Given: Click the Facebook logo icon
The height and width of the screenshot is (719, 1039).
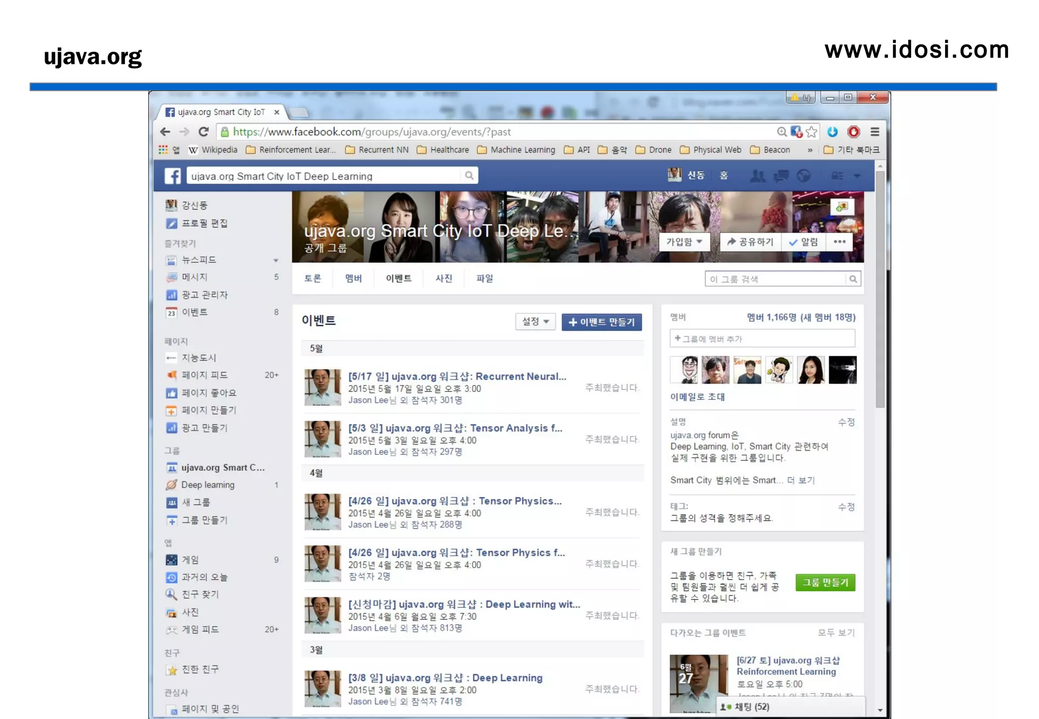Looking at the screenshot, I should pos(172,176).
